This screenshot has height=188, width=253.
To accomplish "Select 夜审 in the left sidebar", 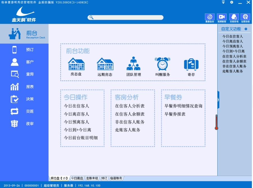I will coord(24,124).
